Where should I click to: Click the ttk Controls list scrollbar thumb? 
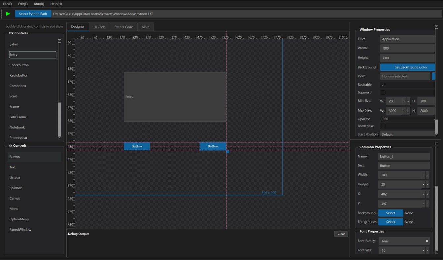(x=59, y=119)
